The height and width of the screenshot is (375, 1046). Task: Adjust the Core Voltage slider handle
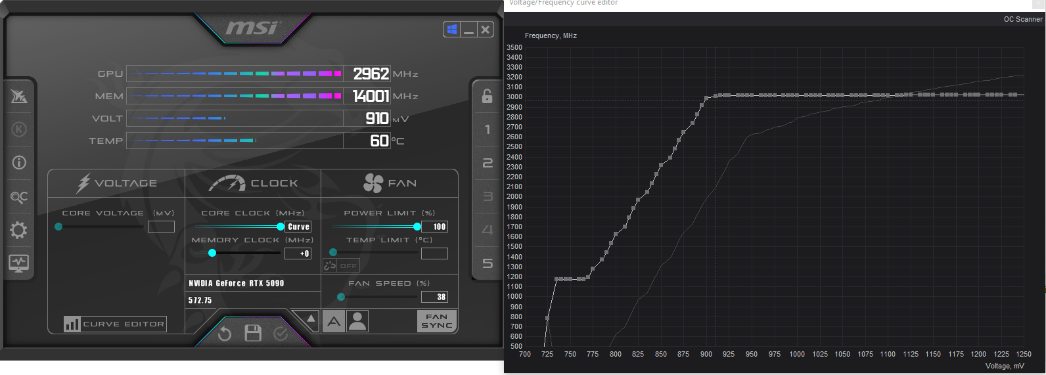point(58,227)
